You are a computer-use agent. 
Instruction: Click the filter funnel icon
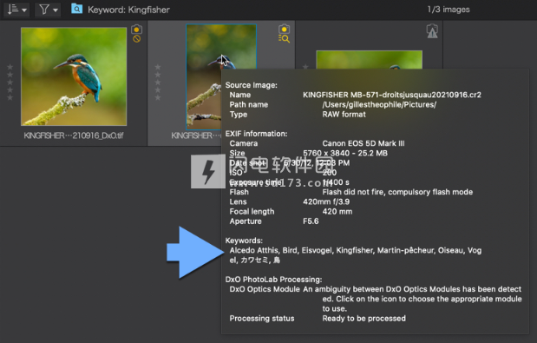44,10
